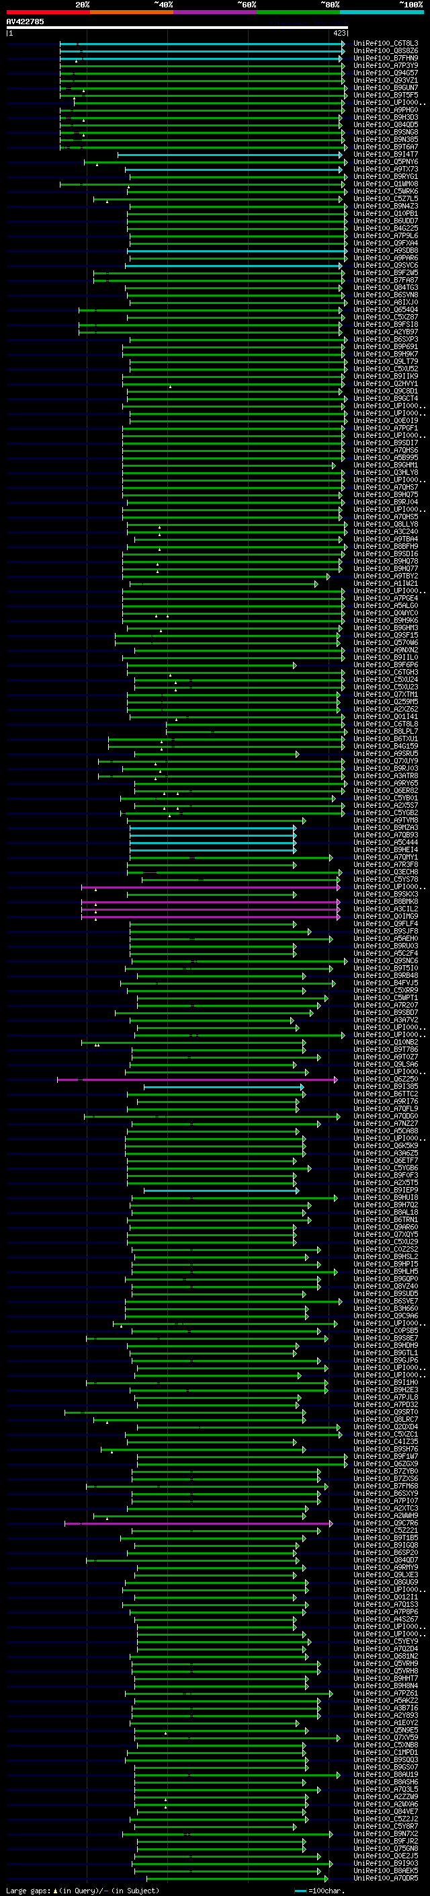The height and width of the screenshot is (1896, 430).
Task: Open hit UniRef100_A3CIL2
Action: [386, 909]
